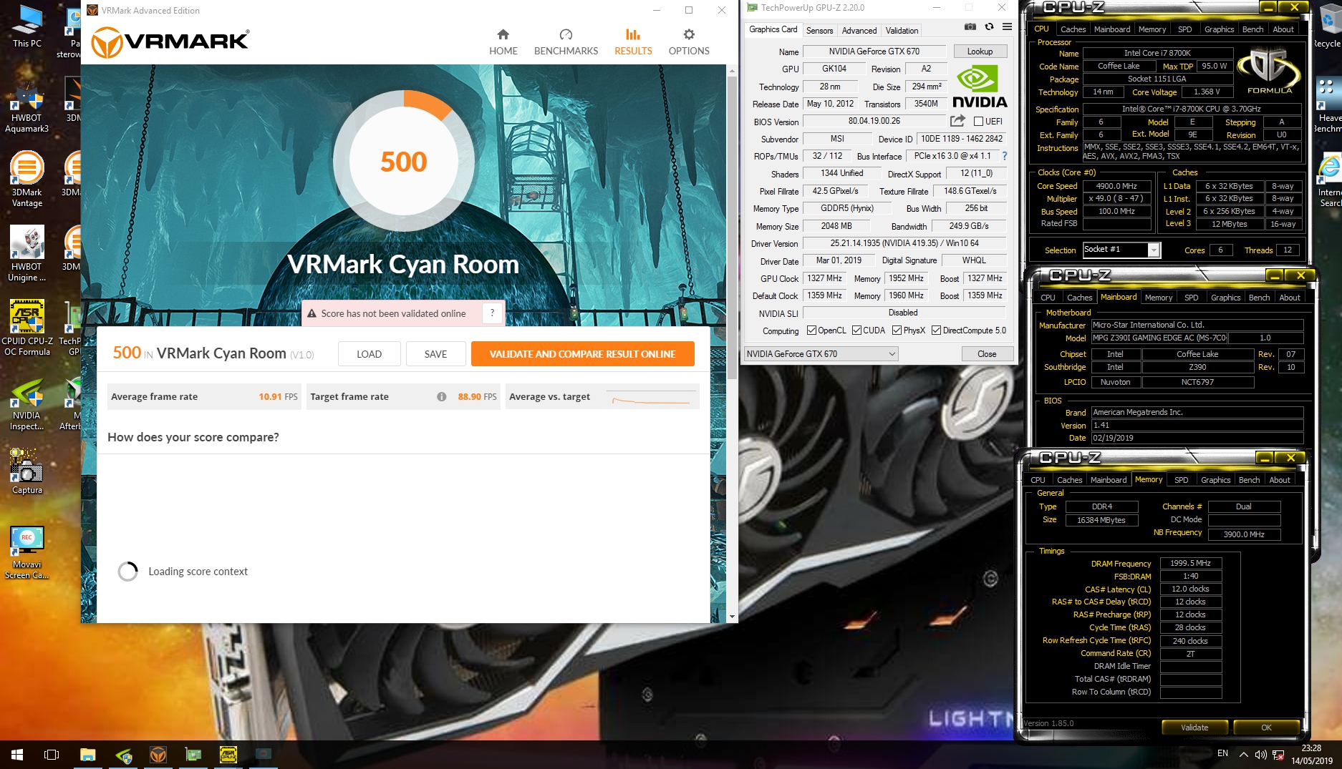Viewport: 1342px width, 769px height.
Task: Click the 500 score gauge circle
Action: tap(403, 161)
